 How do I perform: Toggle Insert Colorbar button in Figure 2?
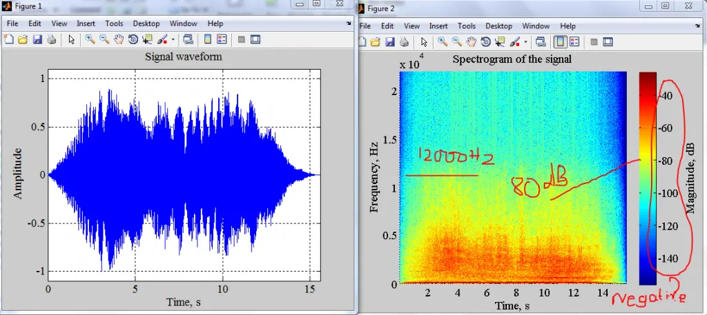point(560,42)
